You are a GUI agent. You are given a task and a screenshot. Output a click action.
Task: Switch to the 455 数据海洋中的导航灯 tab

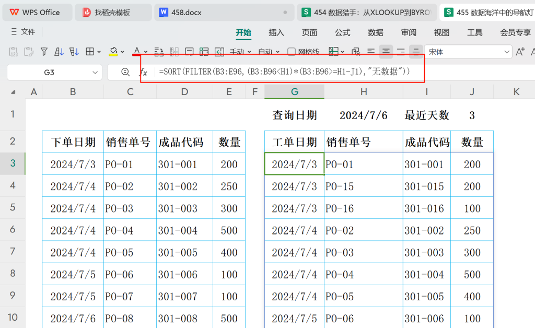click(487, 13)
